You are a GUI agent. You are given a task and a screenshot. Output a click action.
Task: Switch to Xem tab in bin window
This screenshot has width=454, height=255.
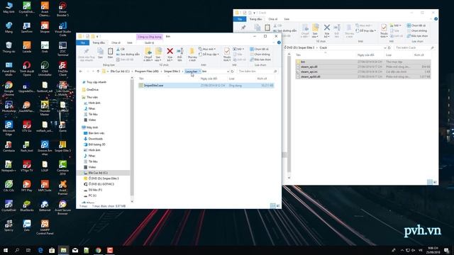coord(130,42)
